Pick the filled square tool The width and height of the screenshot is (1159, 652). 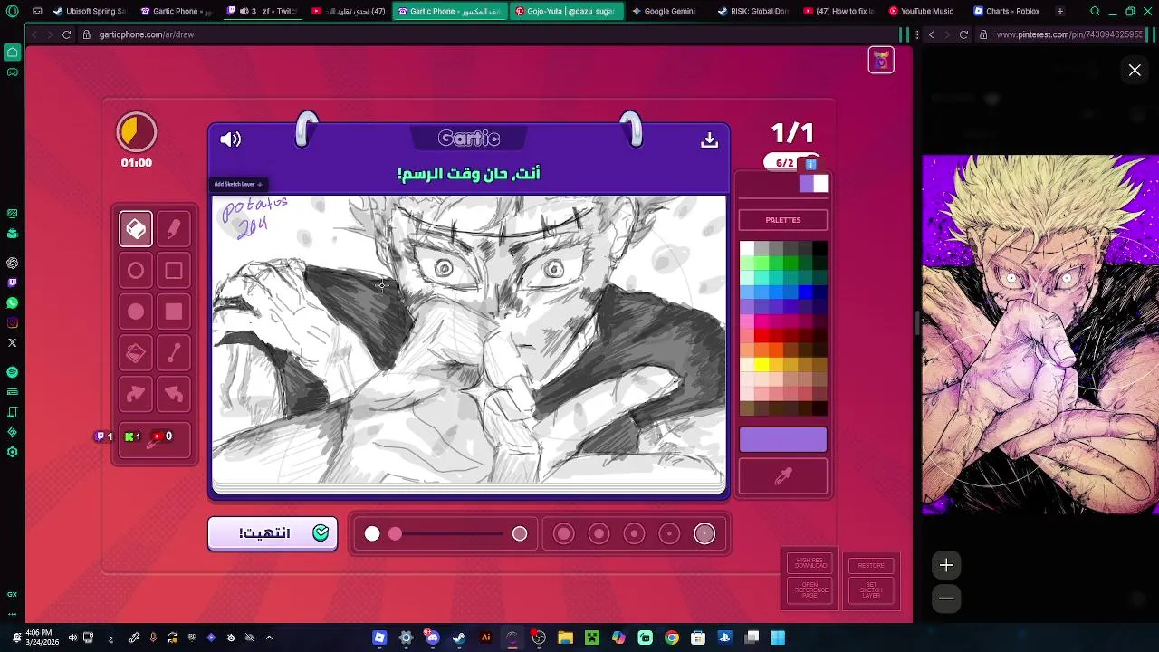(174, 312)
